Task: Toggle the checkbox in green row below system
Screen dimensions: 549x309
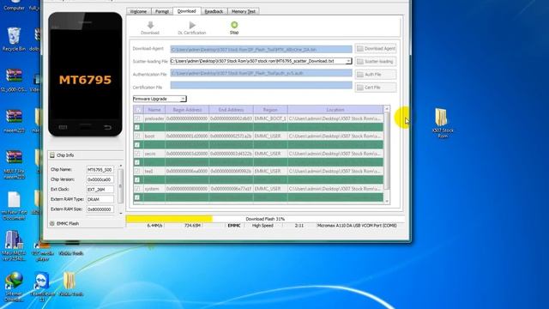Action: 137,197
